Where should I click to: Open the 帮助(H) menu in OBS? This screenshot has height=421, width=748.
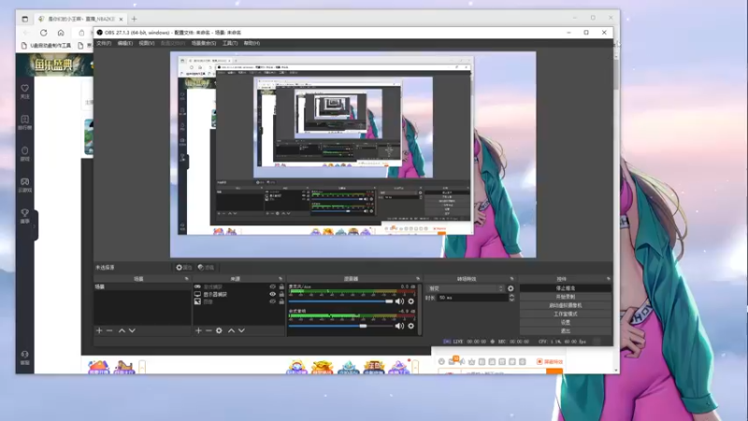(252, 43)
